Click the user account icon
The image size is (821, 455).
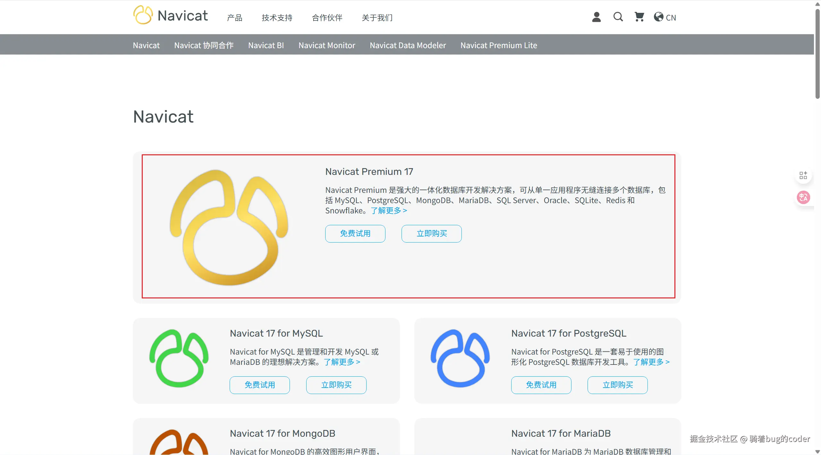(596, 17)
